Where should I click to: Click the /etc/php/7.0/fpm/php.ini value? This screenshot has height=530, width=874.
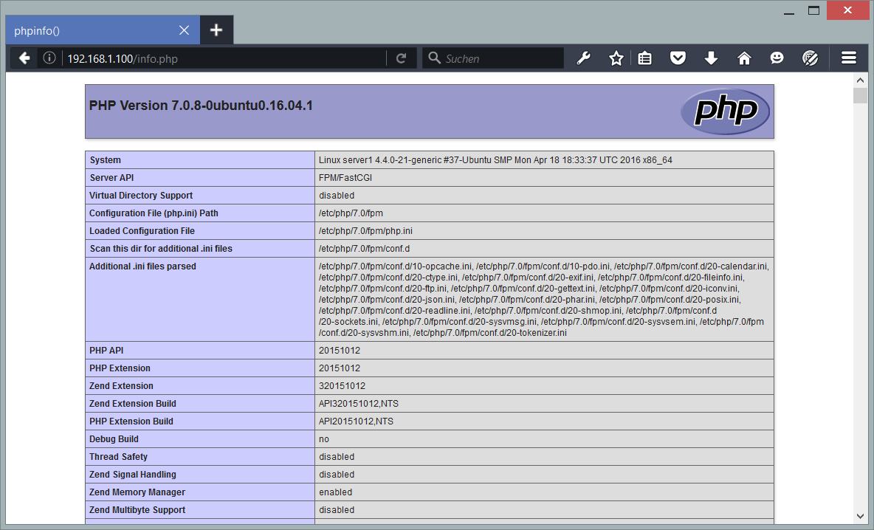point(365,231)
